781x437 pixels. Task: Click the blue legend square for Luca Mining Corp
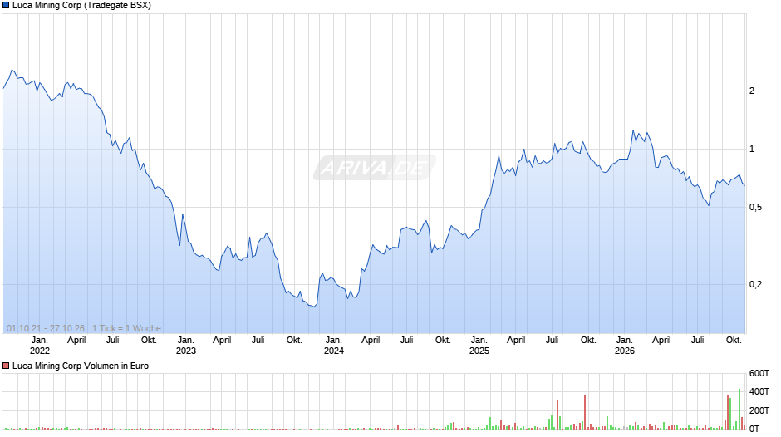(x=6, y=6)
